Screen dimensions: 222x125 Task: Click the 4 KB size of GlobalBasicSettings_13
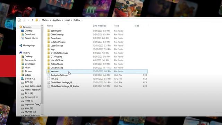pyautogui.click(x=145, y=82)
